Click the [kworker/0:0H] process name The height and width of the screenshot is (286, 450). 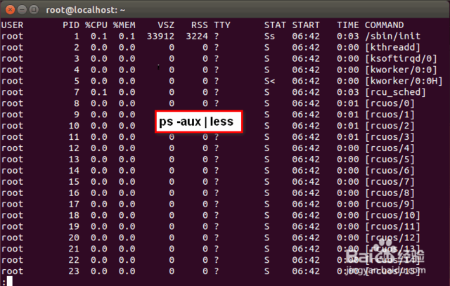point(404,82)
